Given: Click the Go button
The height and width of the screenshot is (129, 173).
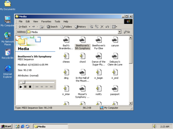Looking at the screenshot, I should 127,32.
